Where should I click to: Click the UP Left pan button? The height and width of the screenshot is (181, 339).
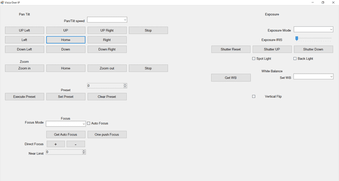coord(24,30)
